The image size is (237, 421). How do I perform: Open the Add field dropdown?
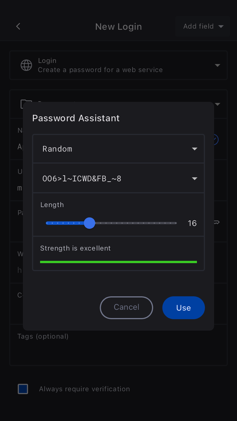click(x=203, y=27)
